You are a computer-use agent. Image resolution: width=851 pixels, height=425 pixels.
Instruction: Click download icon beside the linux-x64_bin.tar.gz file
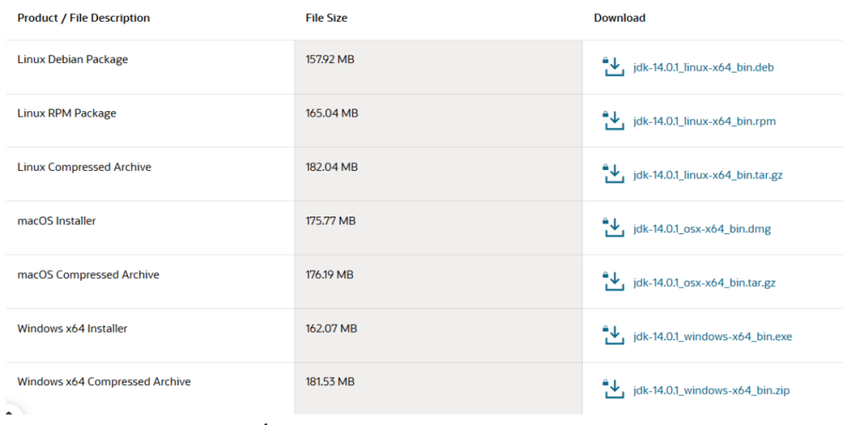pyautogui.click(x=612, y=174)
